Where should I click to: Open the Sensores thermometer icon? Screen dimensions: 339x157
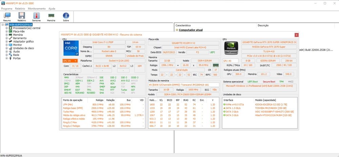[x=36, y=17]
